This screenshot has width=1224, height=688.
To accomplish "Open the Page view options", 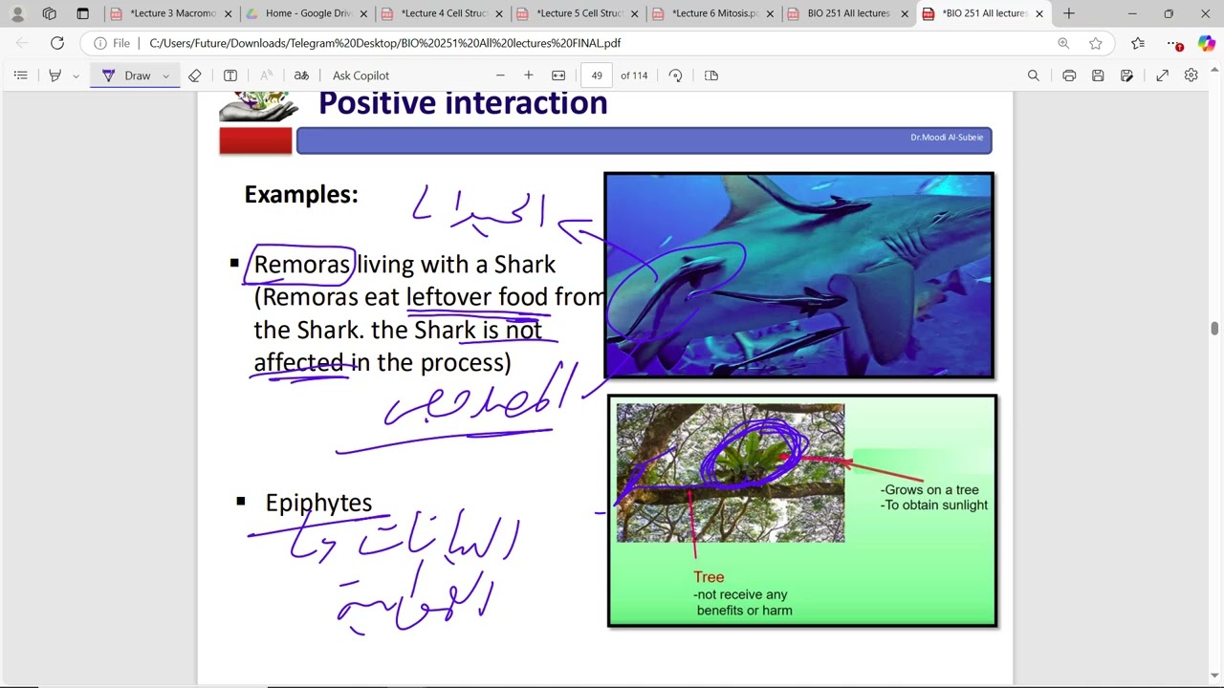I will 711,75.
